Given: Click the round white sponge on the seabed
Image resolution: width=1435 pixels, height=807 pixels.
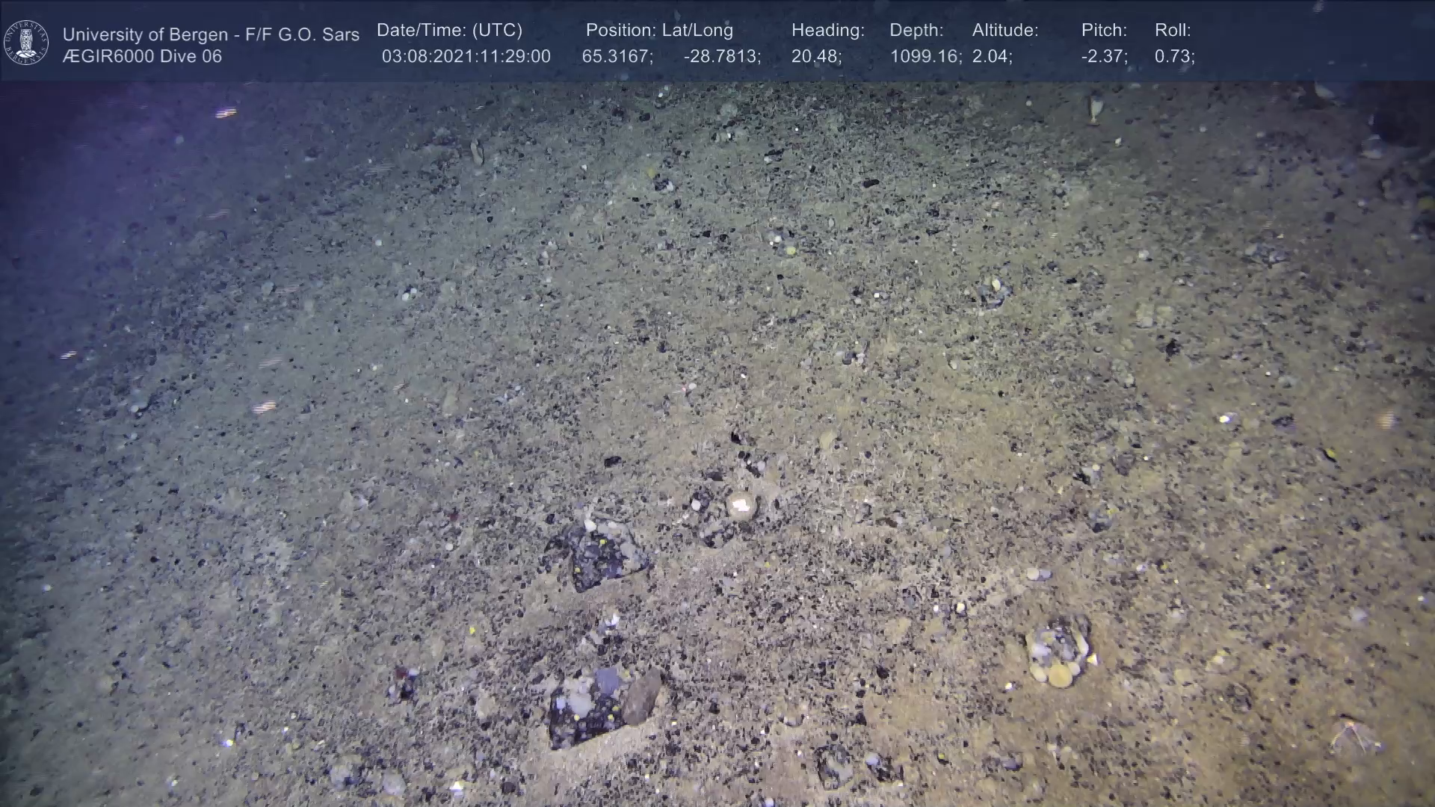Looking at the screenshot, I should pos(741,507).
